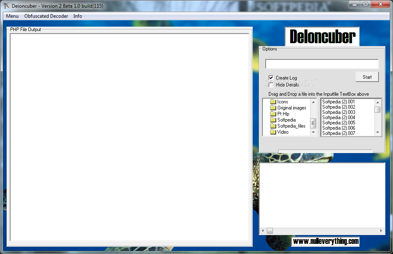Select the Softpedia_files folder
Screen dimensions: 393x254
point(291,126)
